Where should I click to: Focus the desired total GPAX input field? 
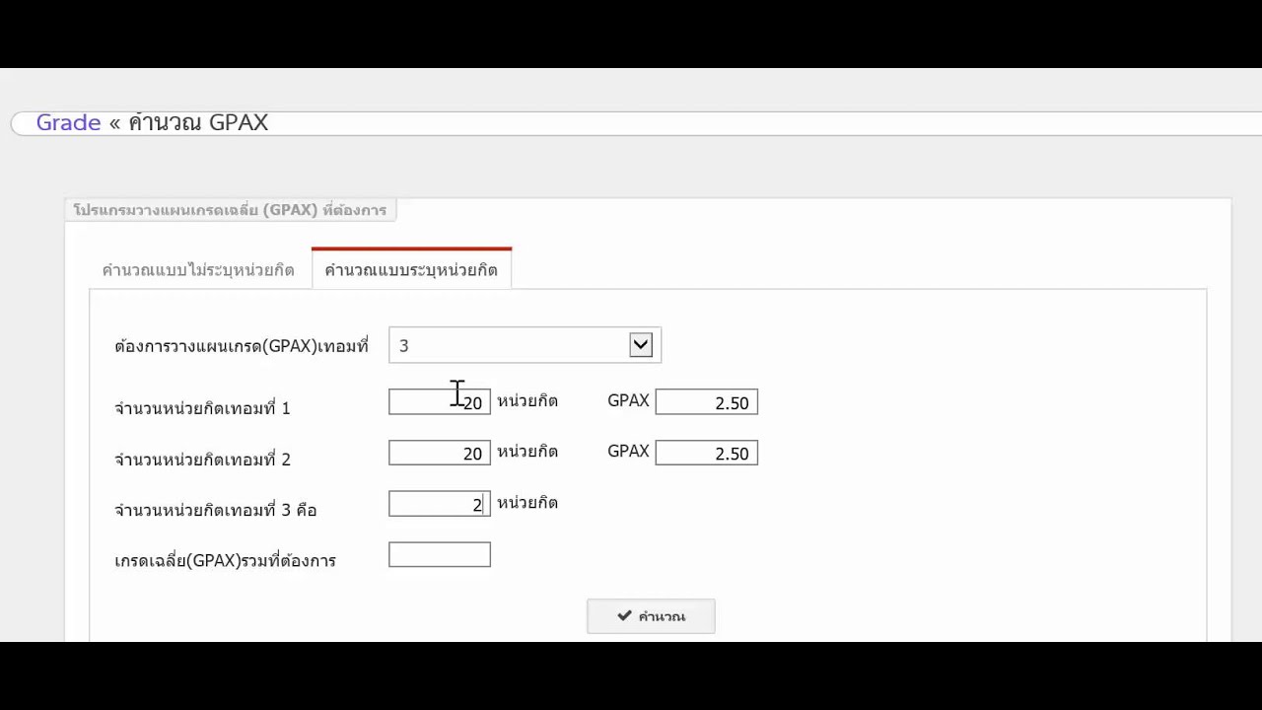440,555
